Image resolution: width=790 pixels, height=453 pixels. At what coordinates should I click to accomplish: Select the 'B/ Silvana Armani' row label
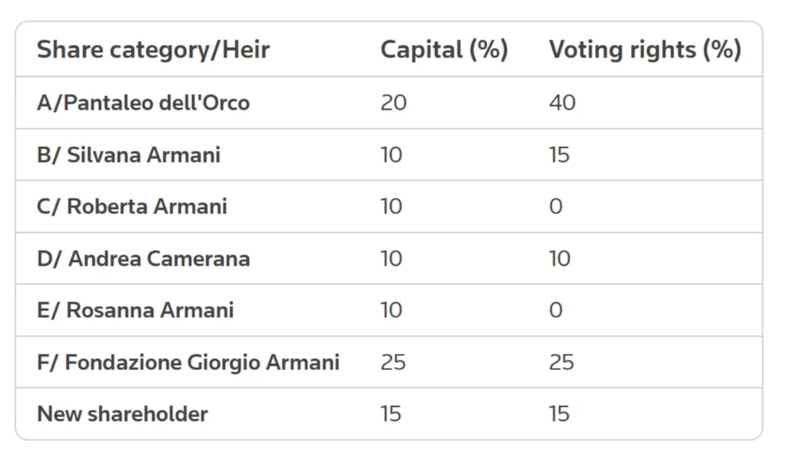coord(129,154)
